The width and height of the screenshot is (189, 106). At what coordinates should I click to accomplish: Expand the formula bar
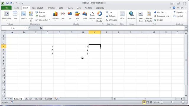pyautogui.click(x=186, y=28)
